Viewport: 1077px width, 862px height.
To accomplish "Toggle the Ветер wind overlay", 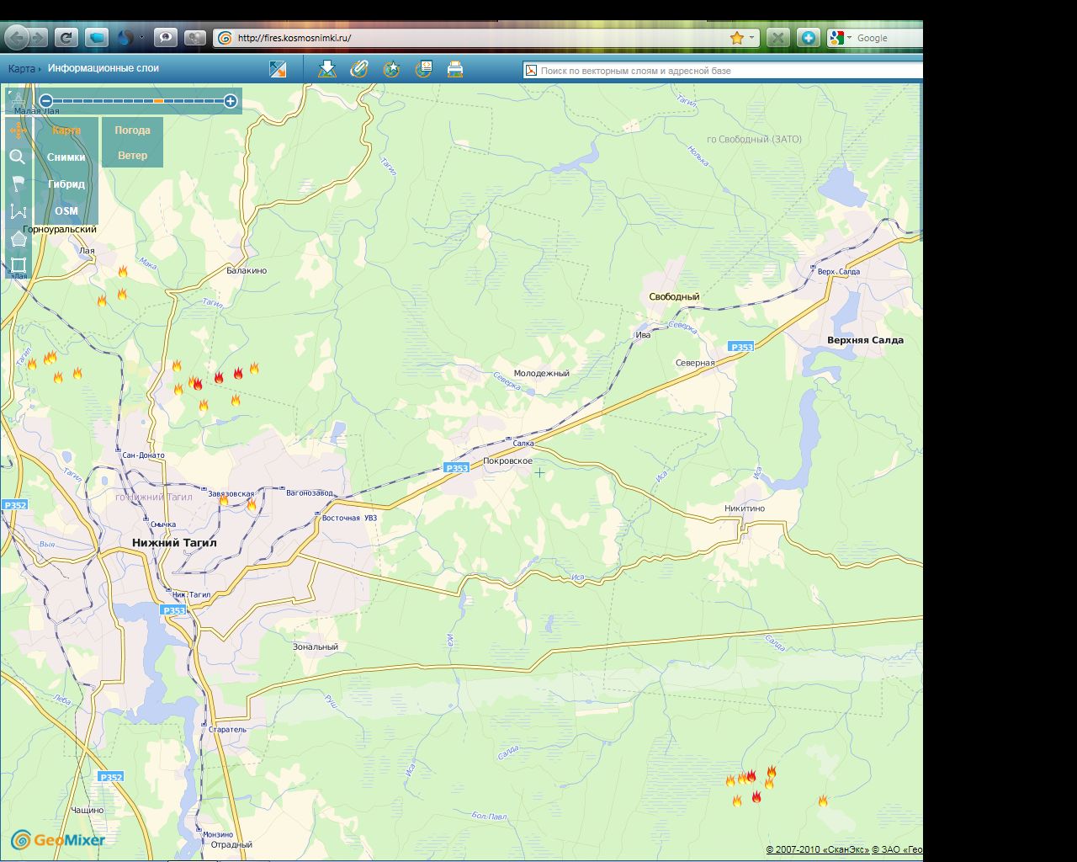I will [132, 156].
